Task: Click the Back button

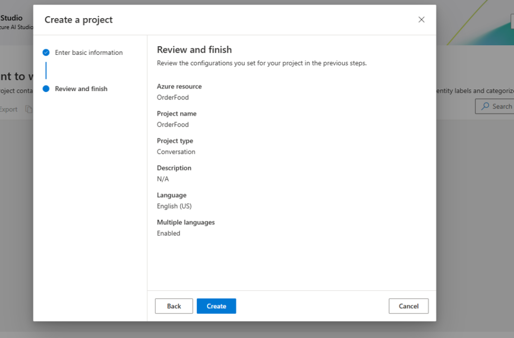Action: 174,306
